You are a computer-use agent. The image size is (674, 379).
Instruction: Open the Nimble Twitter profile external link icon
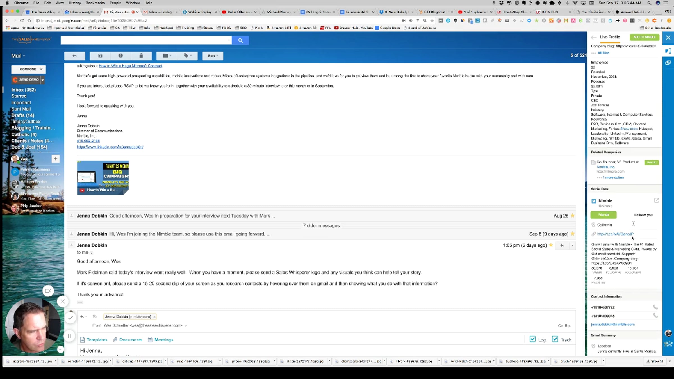(656, 200)
